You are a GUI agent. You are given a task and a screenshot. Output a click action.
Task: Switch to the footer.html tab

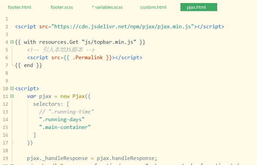point(19,7)
